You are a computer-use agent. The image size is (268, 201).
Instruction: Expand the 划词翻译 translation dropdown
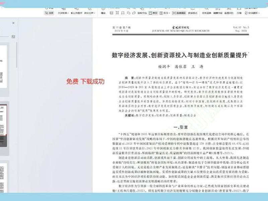[252, 13]
